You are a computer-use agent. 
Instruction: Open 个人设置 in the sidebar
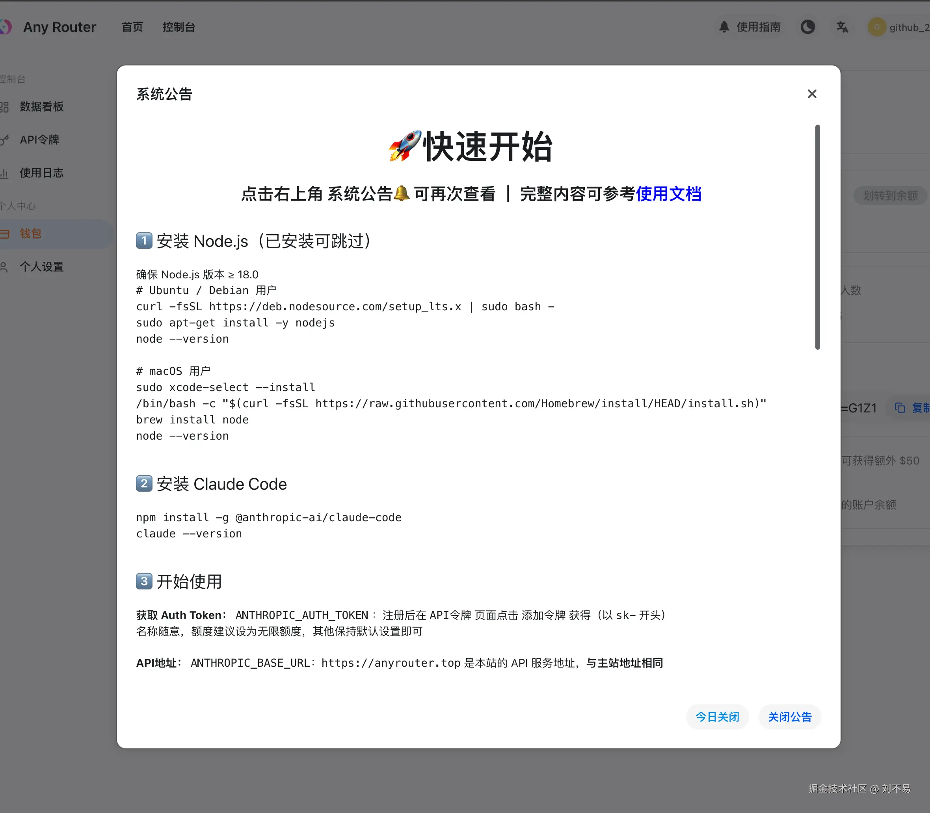click(41, 267)
